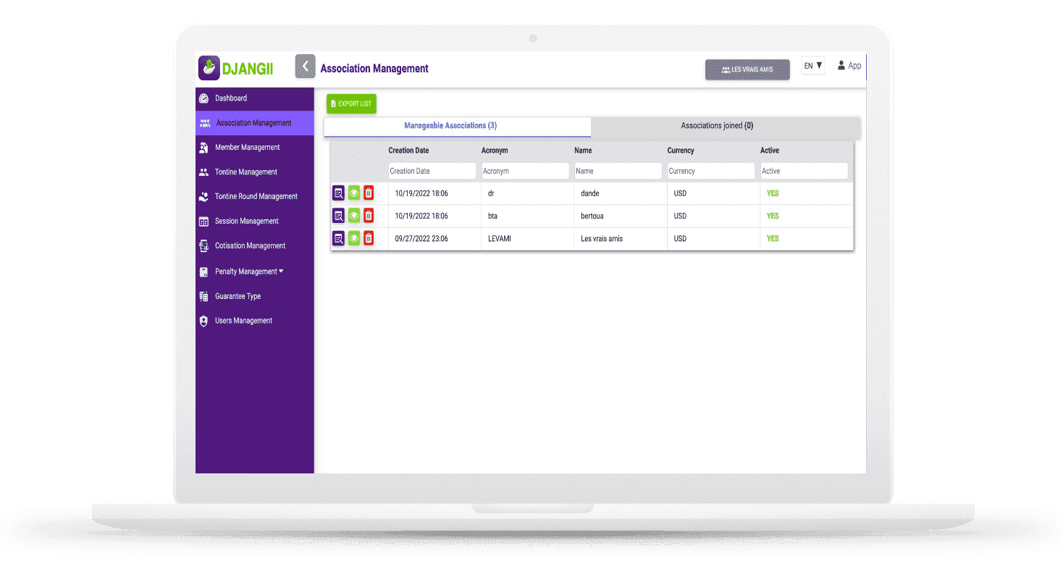
Task: Expand the Penalty Management submenu
Action: click(249, 271)
